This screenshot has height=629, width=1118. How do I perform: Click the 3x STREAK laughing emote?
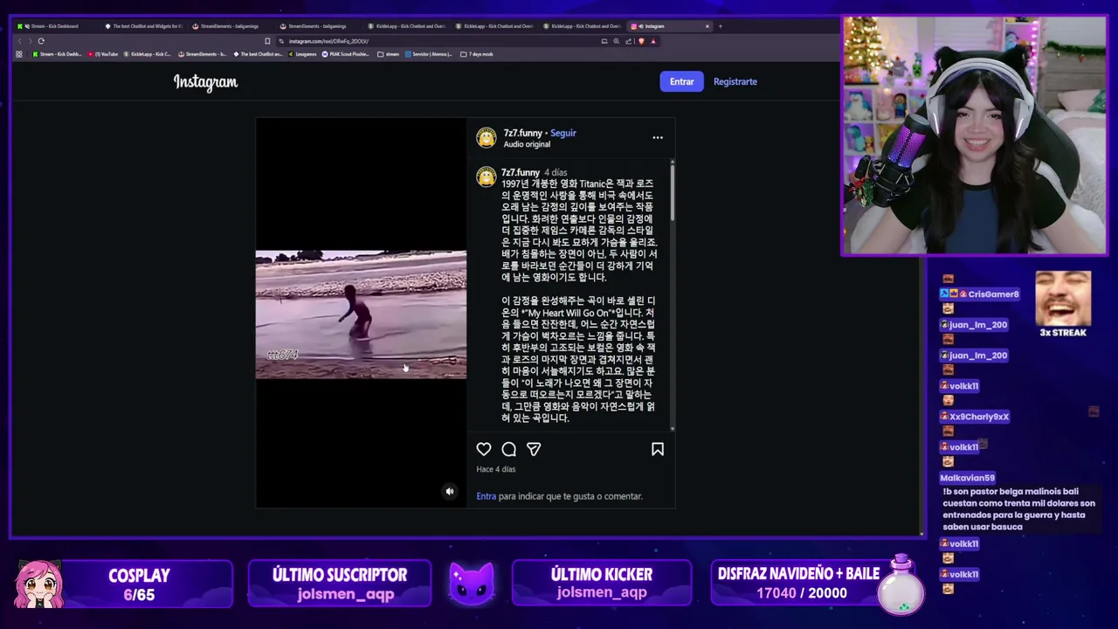pos(1063,299)
